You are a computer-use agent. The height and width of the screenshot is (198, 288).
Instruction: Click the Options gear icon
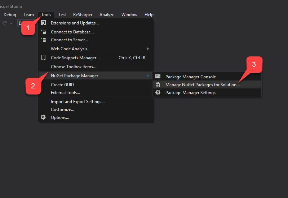pos(43,117)
